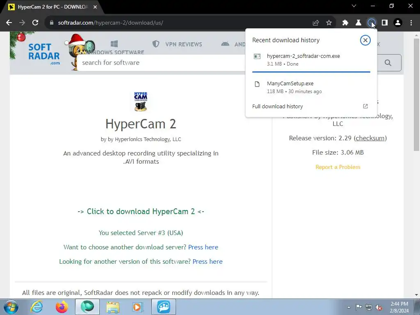The width and height of the screenshot is (420, 315).
Task: Open the File Explorer taskbar folder
Action: (113, 307)
